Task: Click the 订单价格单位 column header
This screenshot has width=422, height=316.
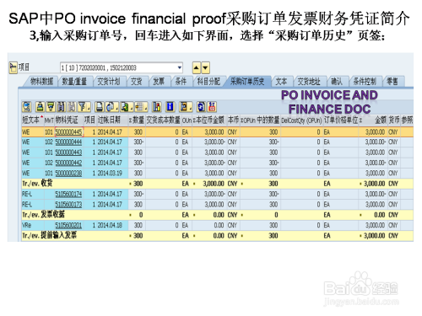Action: click(340, 121)
